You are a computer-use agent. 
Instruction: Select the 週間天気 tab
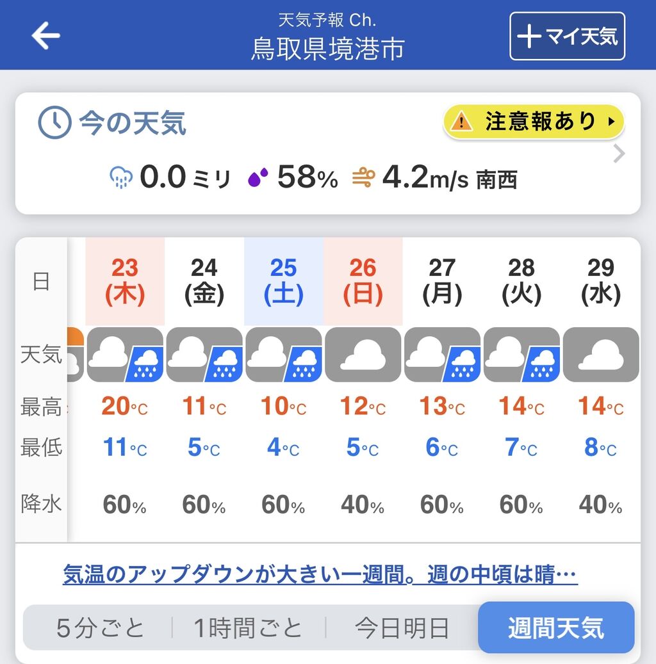[556, 627]
